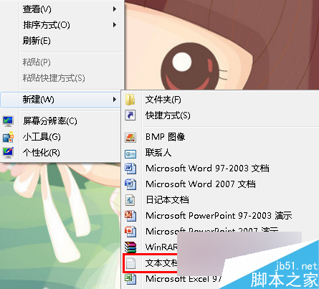Click the notepad icon beside 文本文档
The image size is (319, 289).
[130, 263]
